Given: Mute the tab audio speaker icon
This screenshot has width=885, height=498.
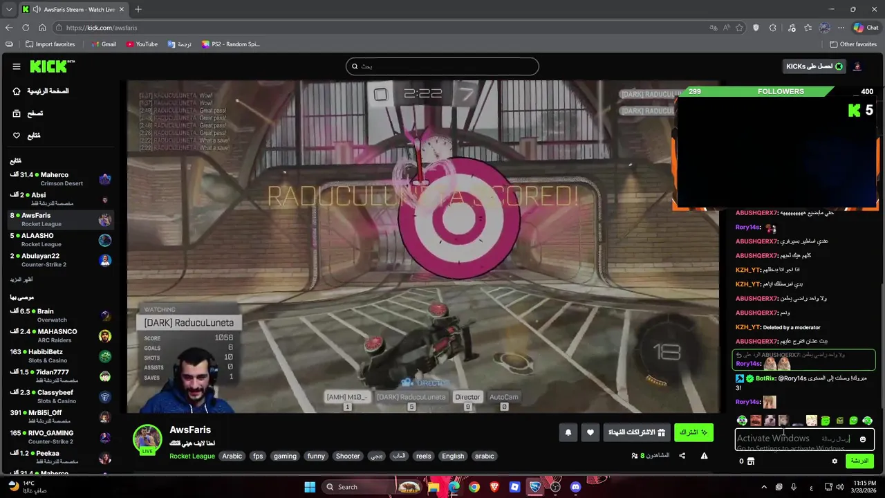Looking at the screenshot, I should (36, 10).
